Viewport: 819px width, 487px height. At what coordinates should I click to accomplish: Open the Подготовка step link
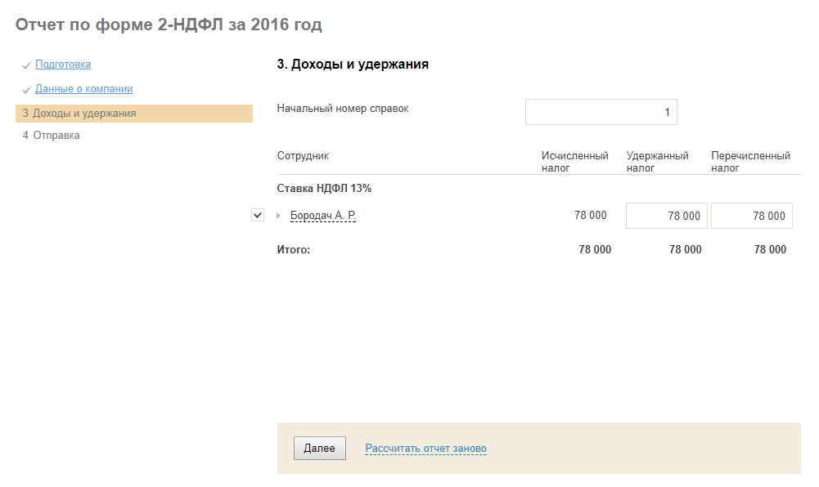(x=63, y=65)
